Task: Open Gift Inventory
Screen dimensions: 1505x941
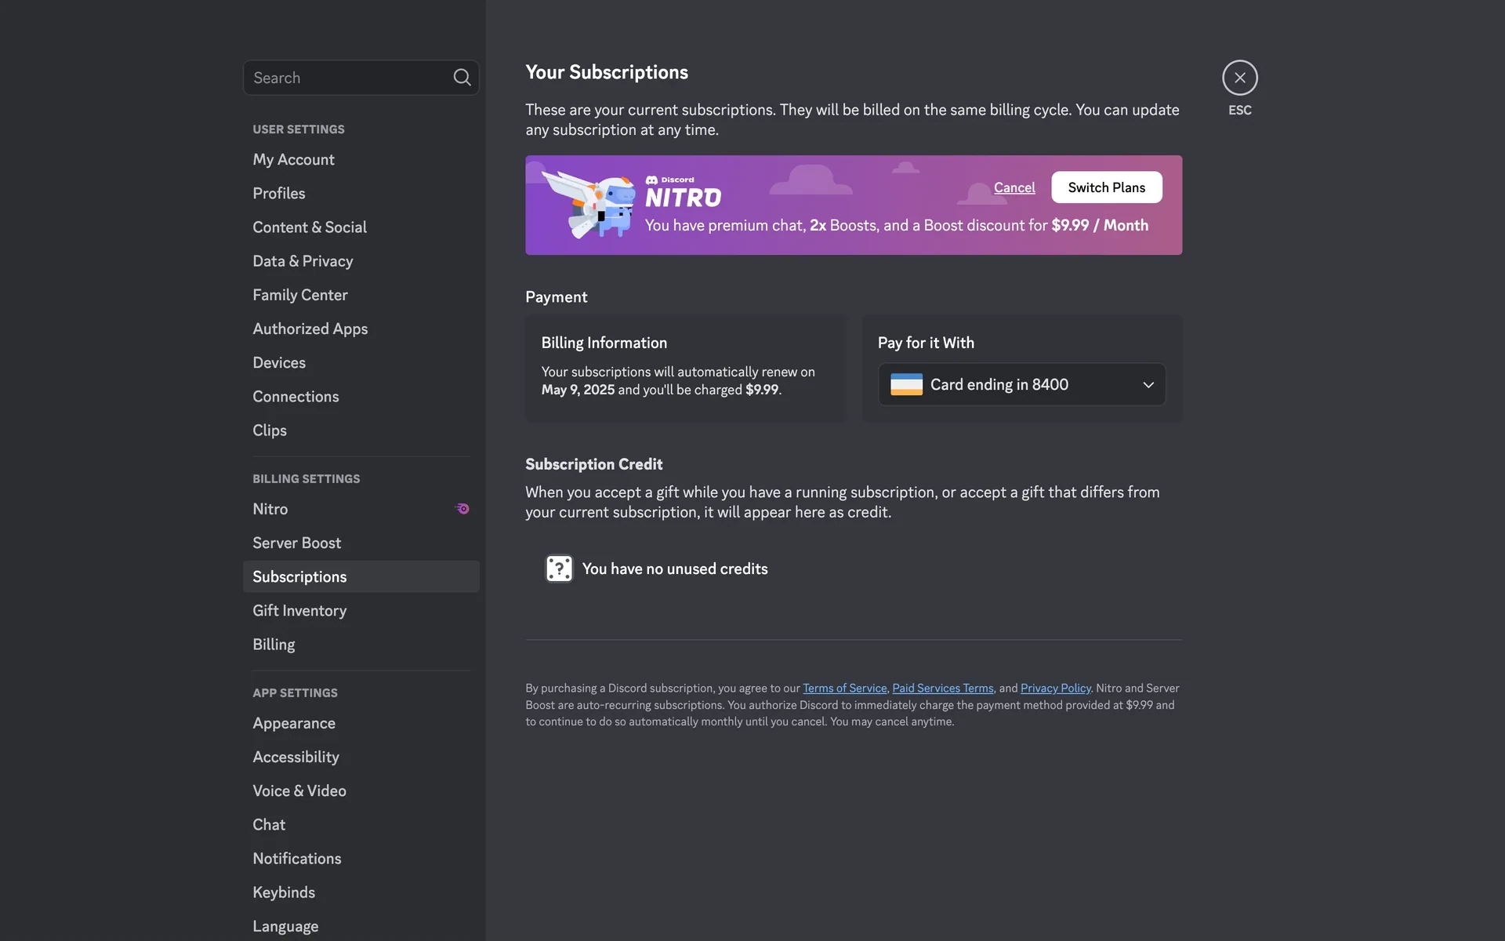Action: [361, 610]
